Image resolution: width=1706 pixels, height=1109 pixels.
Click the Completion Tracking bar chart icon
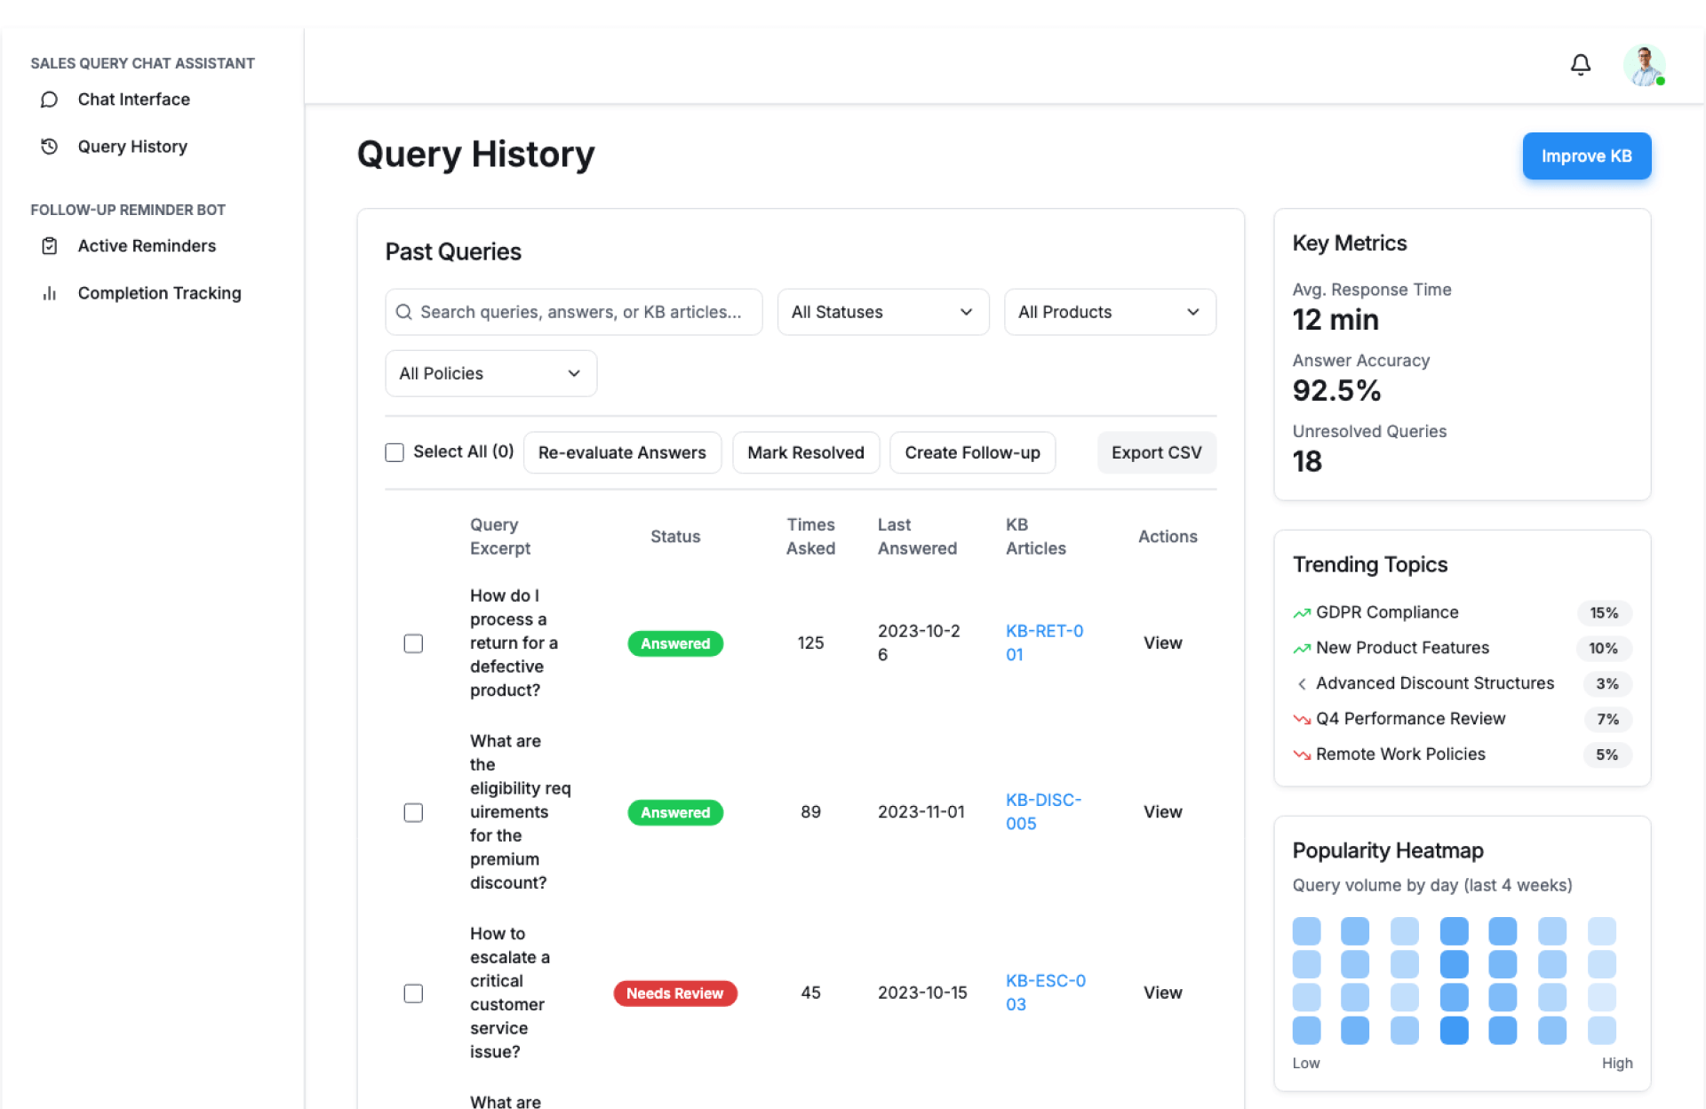(50, 293)
